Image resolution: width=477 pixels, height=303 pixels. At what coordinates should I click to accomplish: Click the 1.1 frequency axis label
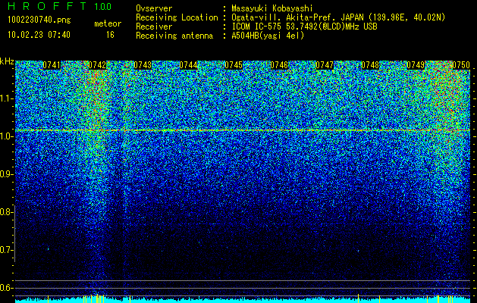[x=6, y=98]
